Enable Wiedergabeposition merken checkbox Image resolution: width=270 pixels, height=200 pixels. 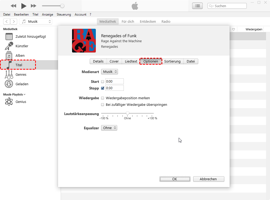point(103,98)
